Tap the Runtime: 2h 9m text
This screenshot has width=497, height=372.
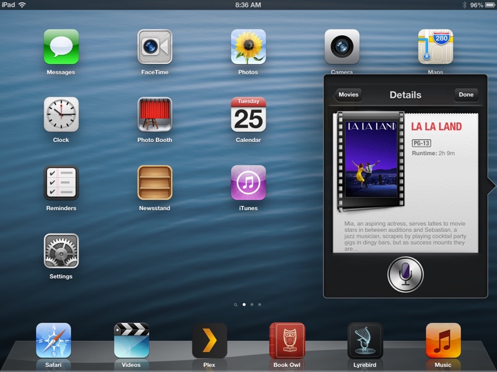click(x=433, y=153)
